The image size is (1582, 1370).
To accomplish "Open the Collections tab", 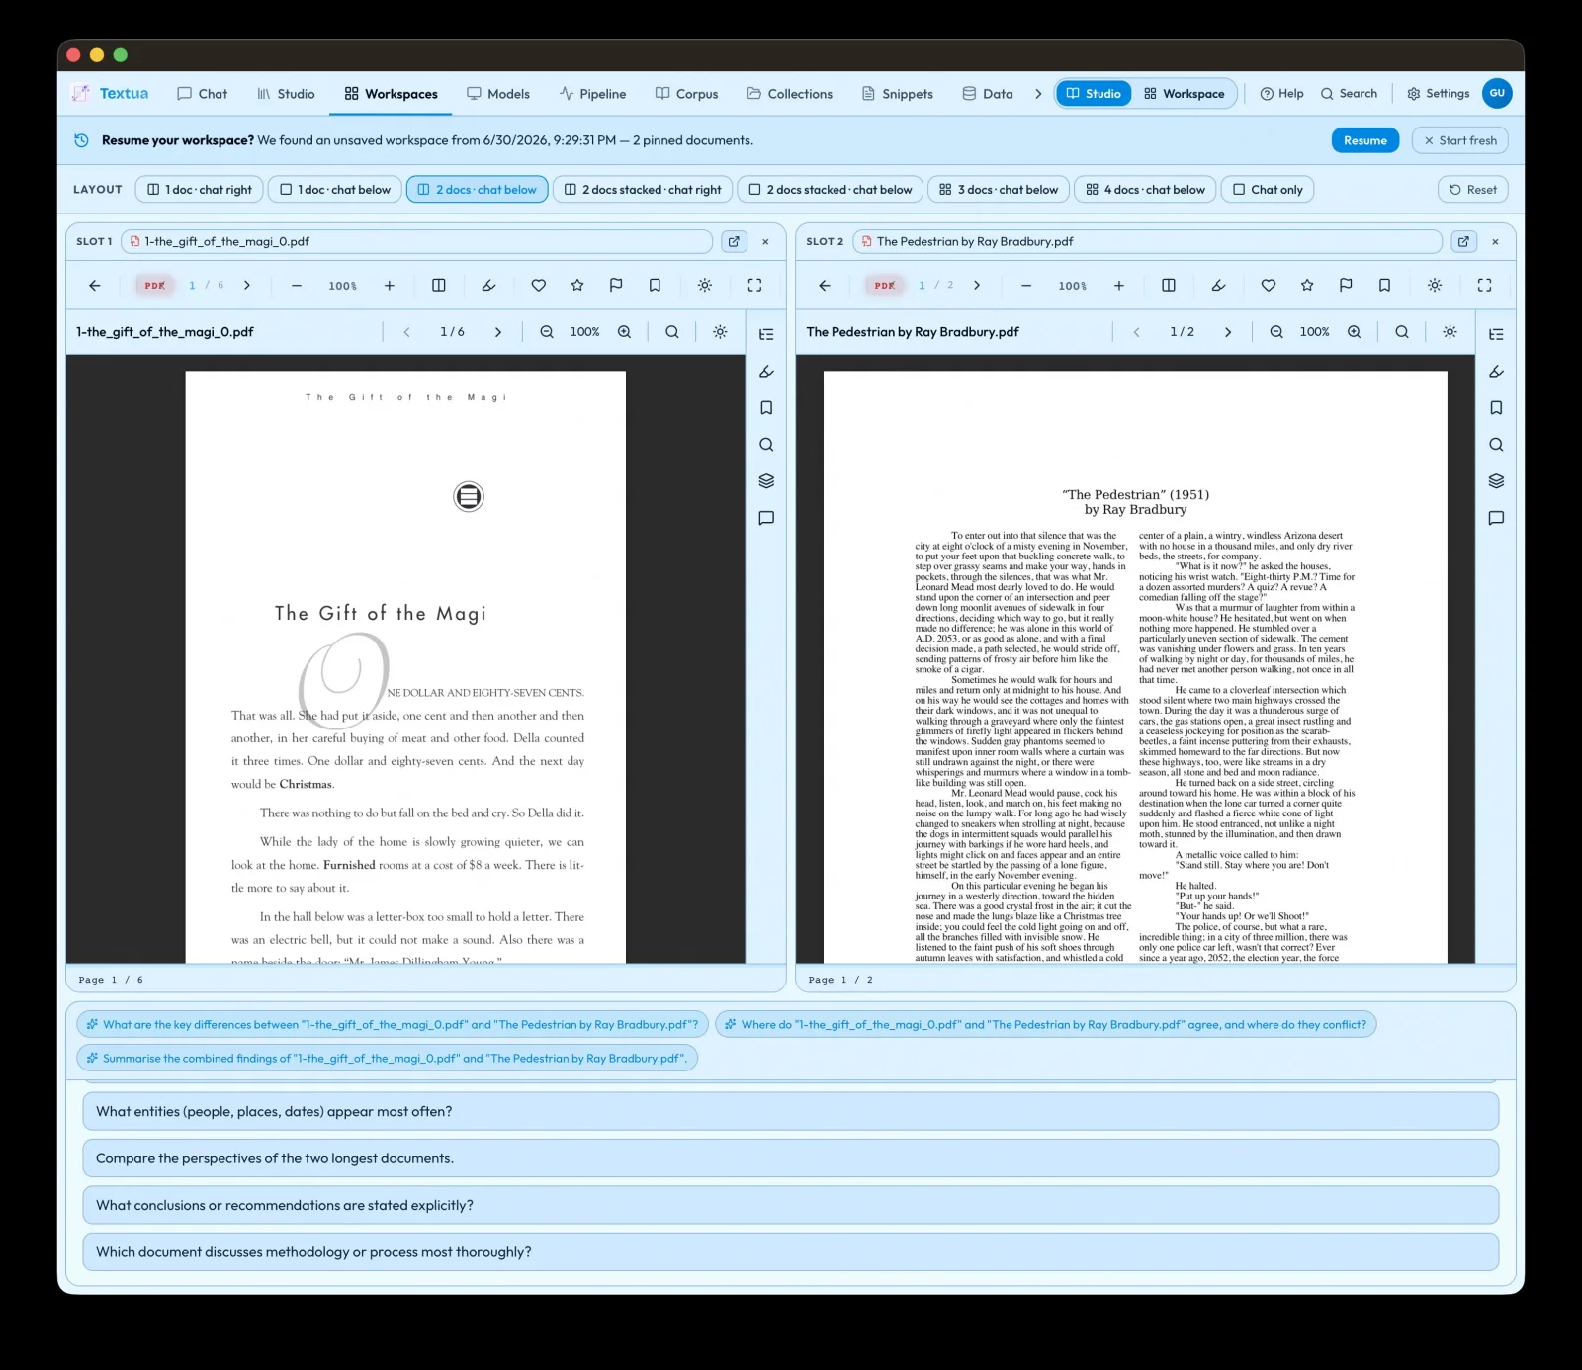I will pyautogui.click(x=789, y=94).
